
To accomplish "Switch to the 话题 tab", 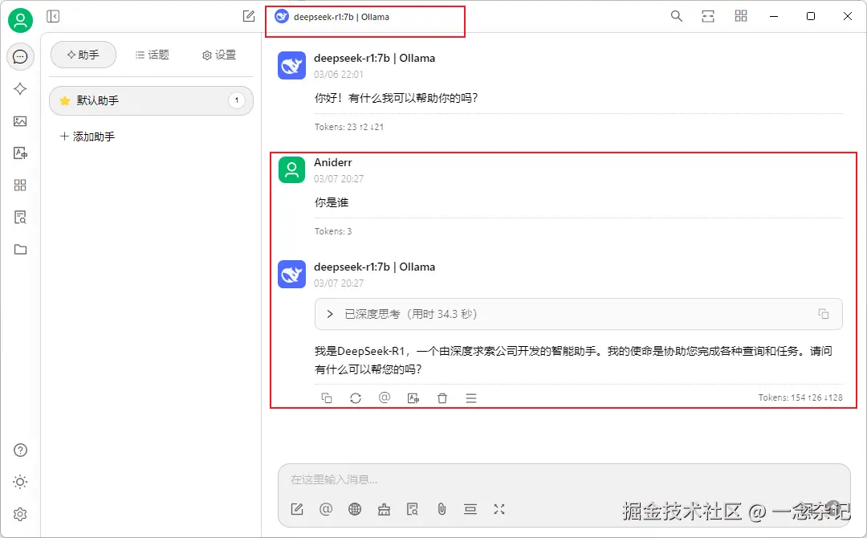I will coord(152,55).
